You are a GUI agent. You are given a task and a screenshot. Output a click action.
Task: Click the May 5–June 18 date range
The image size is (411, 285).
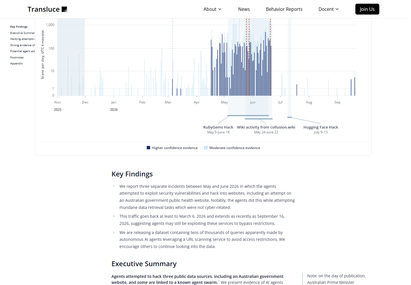(x=218, y=132)
